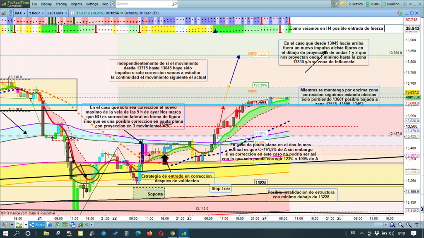424x238 pixels.
Task: Open Firefox from the Windows taskbar
Action: click(x=149, y=234)
